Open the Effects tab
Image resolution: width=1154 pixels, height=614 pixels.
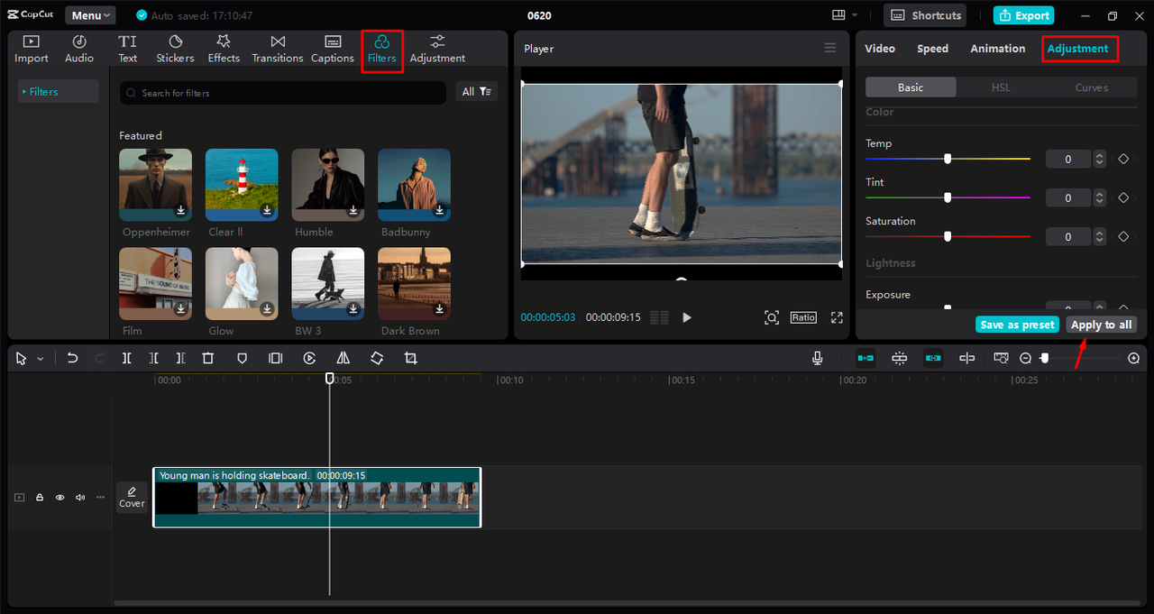[x=224, y=49]
